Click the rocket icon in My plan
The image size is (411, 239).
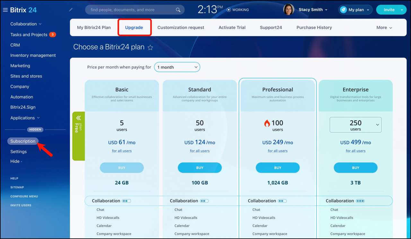(x=344, y=10)
